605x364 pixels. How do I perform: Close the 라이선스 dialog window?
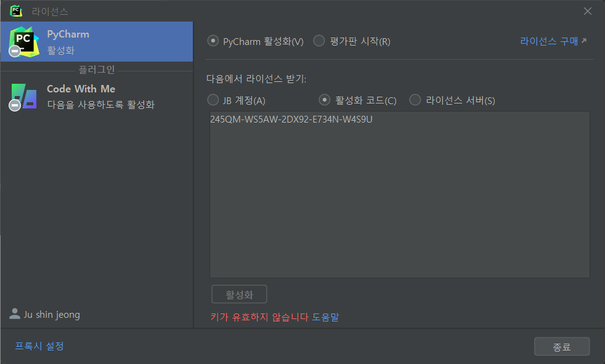[x=588, y=11]
